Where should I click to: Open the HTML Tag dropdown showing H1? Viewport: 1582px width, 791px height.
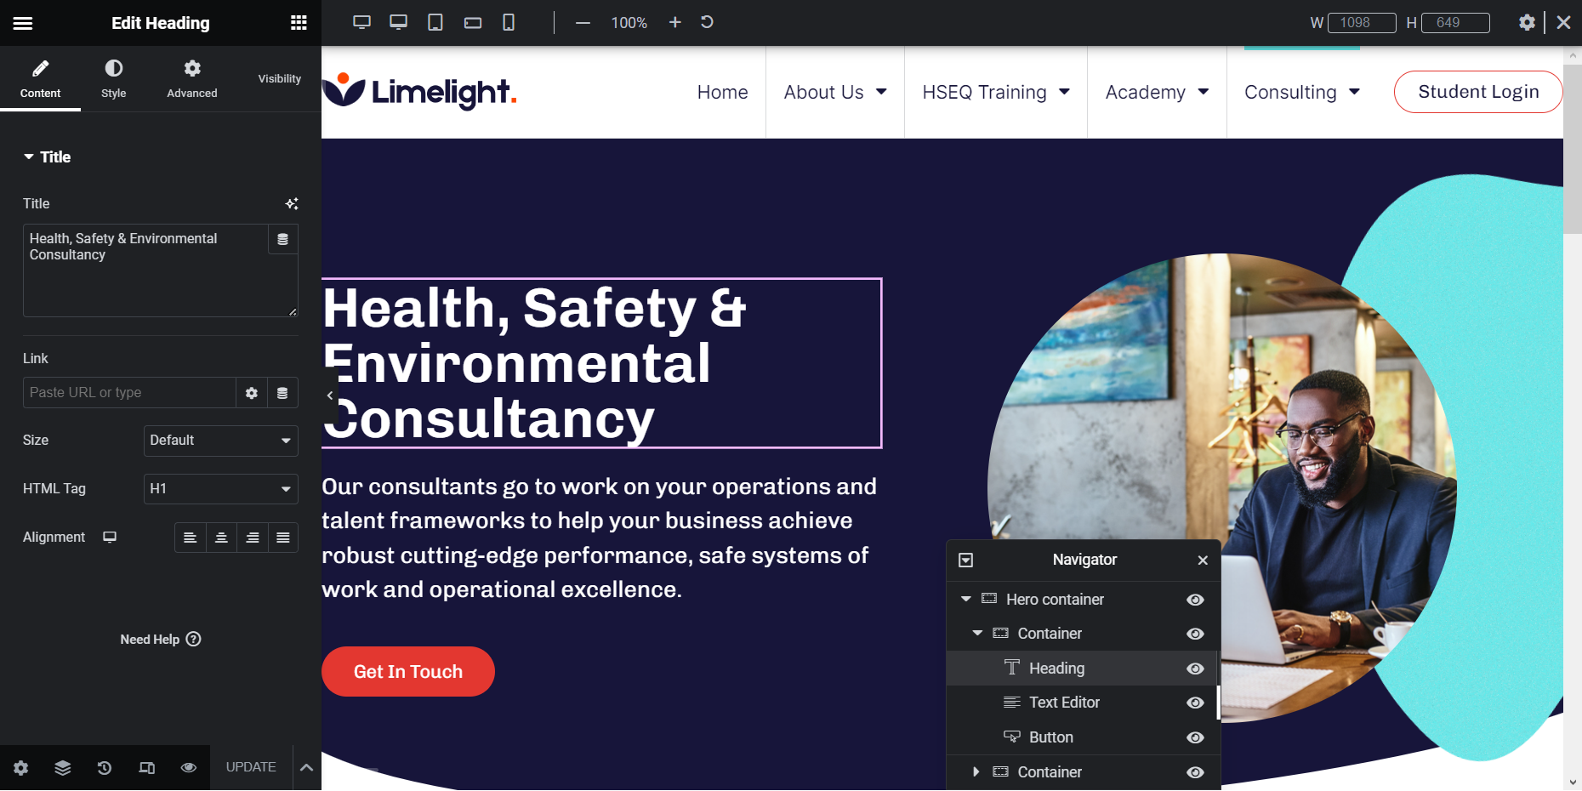[220, 489]
